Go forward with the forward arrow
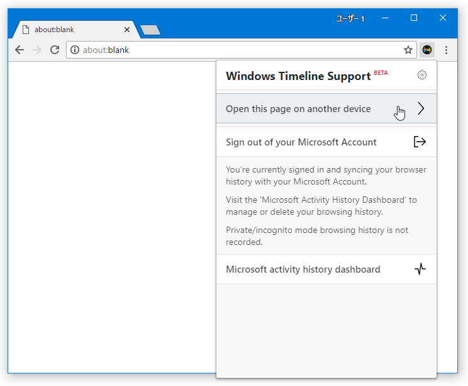This screenshot has height=386, width=468. pyautogui.click(x=37, y=50)
